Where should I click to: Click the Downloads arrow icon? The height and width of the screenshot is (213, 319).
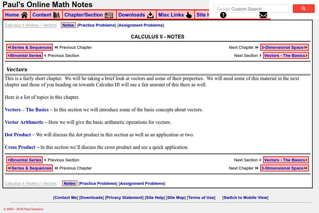tap(150, 15)
